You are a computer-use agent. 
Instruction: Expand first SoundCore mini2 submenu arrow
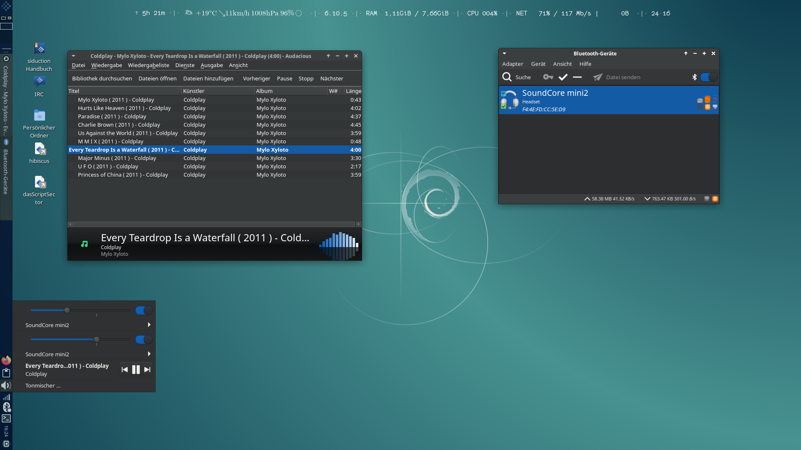[149, 325]
